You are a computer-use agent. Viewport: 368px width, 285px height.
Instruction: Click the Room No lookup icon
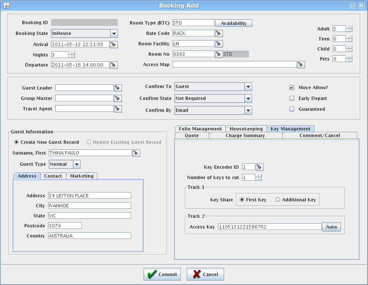(x=219, y=54)
